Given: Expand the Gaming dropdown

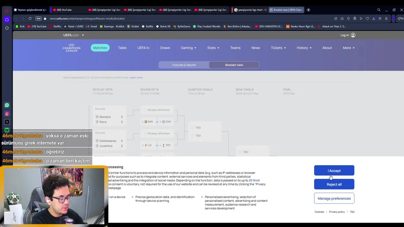Looking at the screenshot, I should pyautogui.click(x=188, y=48).
